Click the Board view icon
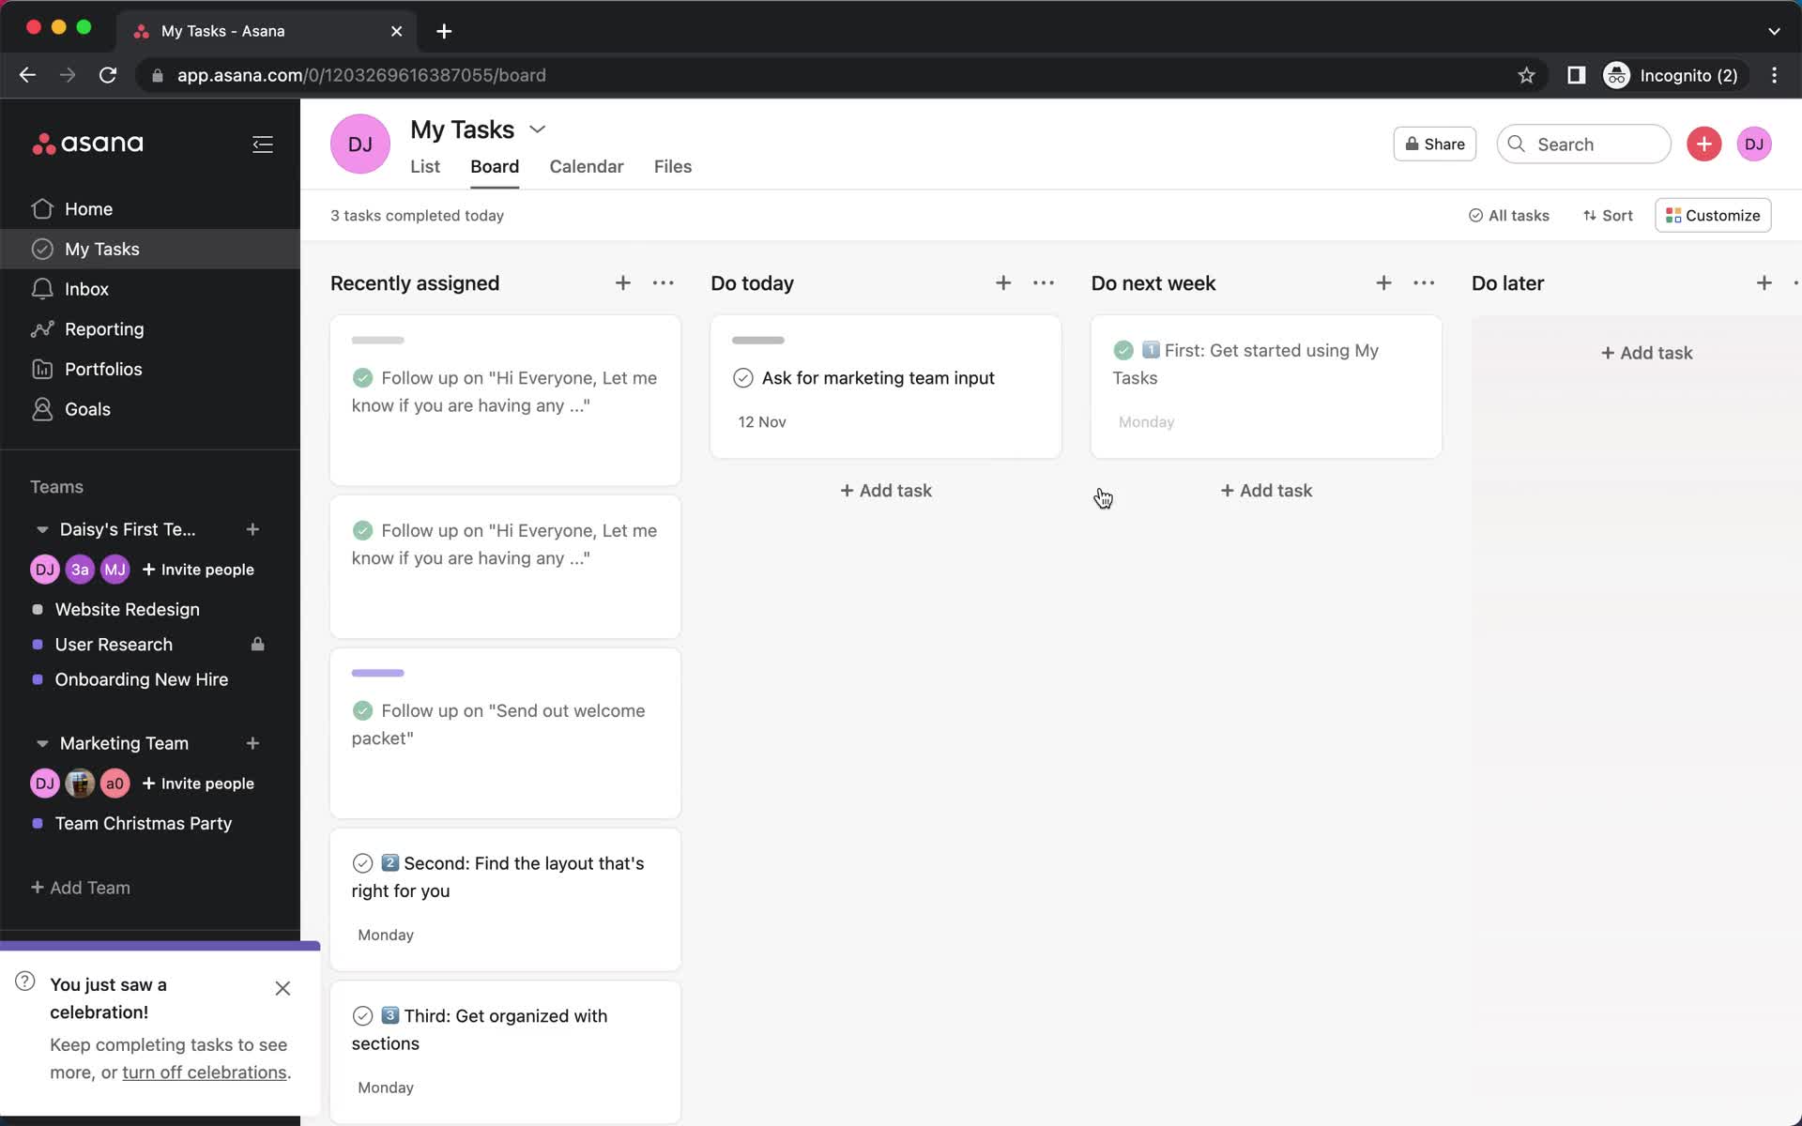This screenshot has height=1126, width=1802. tap(495, 166)
